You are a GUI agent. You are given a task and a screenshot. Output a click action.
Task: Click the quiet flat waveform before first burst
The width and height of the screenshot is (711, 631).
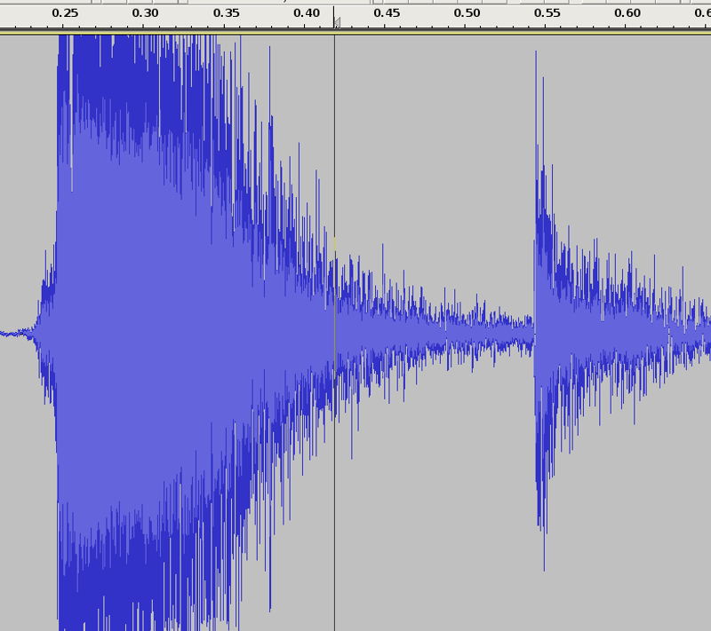(13, 334)
